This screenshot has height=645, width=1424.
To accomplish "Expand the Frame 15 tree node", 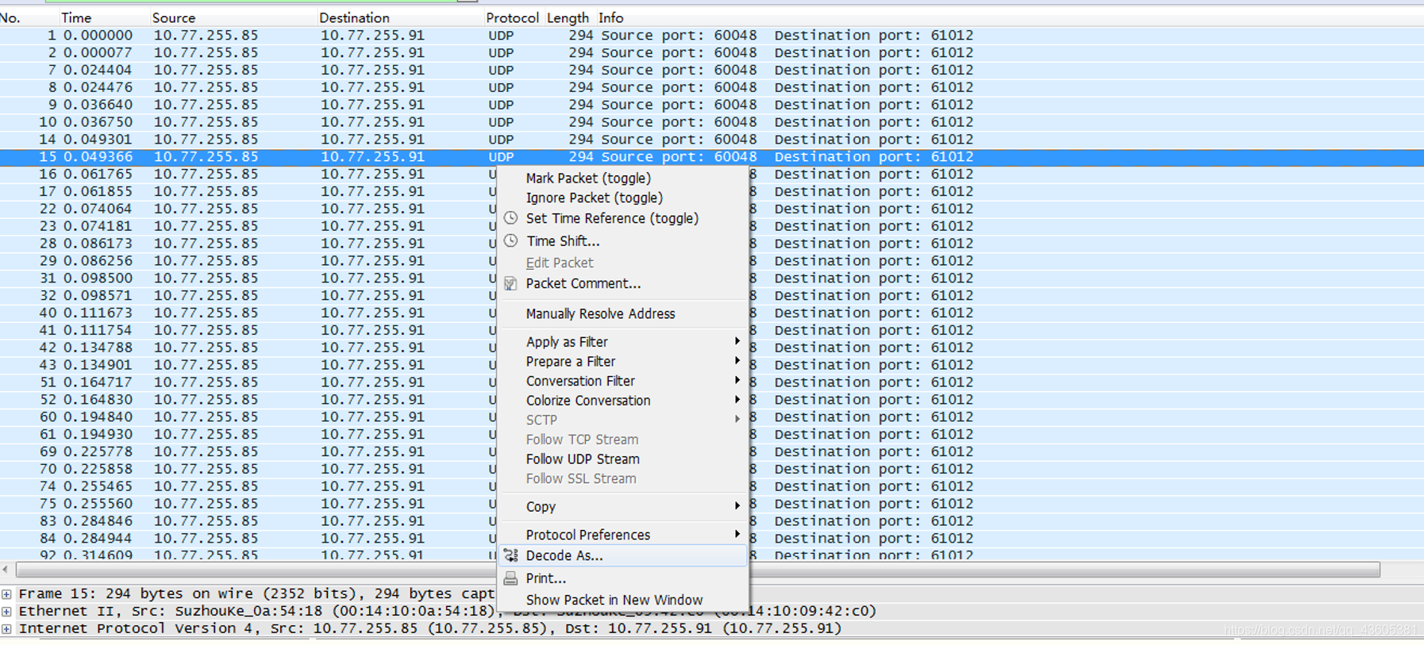I will point(6,593).
